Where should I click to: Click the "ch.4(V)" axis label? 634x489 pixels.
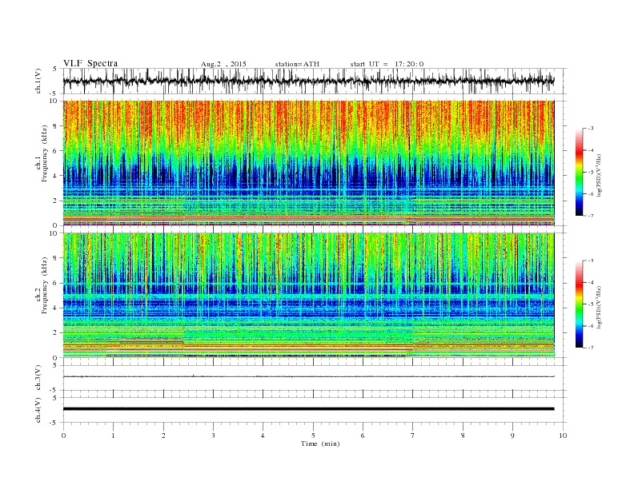pyautogui.click(x=38, y=410)
